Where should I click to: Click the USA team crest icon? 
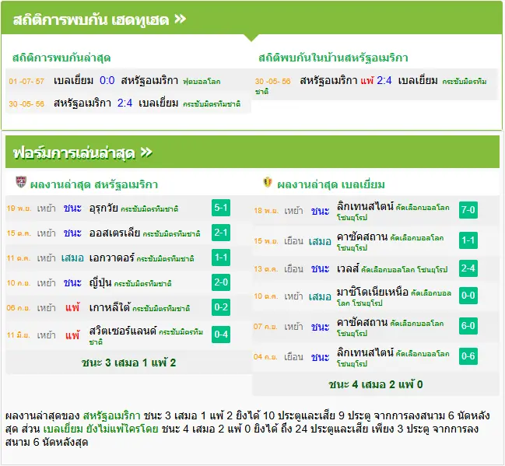(21, 182)
